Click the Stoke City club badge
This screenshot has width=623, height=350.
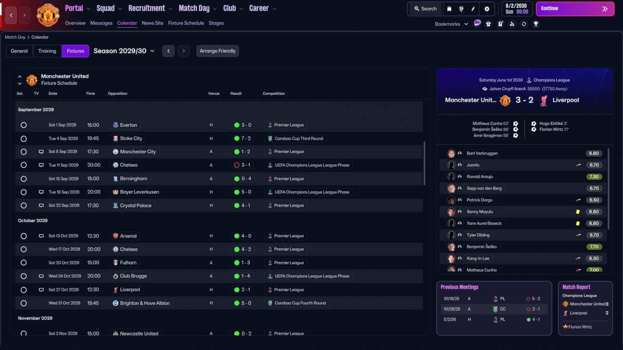115,139
